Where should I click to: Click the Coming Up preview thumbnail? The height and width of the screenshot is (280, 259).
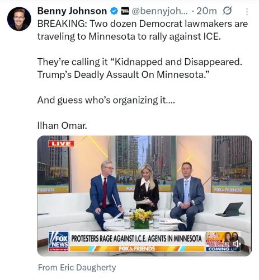[x=223, y=241]
